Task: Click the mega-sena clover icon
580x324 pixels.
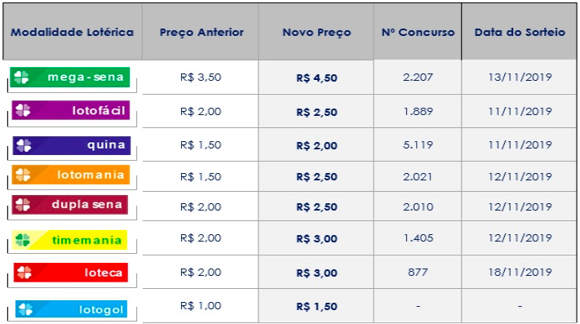Action: point(21,78)
